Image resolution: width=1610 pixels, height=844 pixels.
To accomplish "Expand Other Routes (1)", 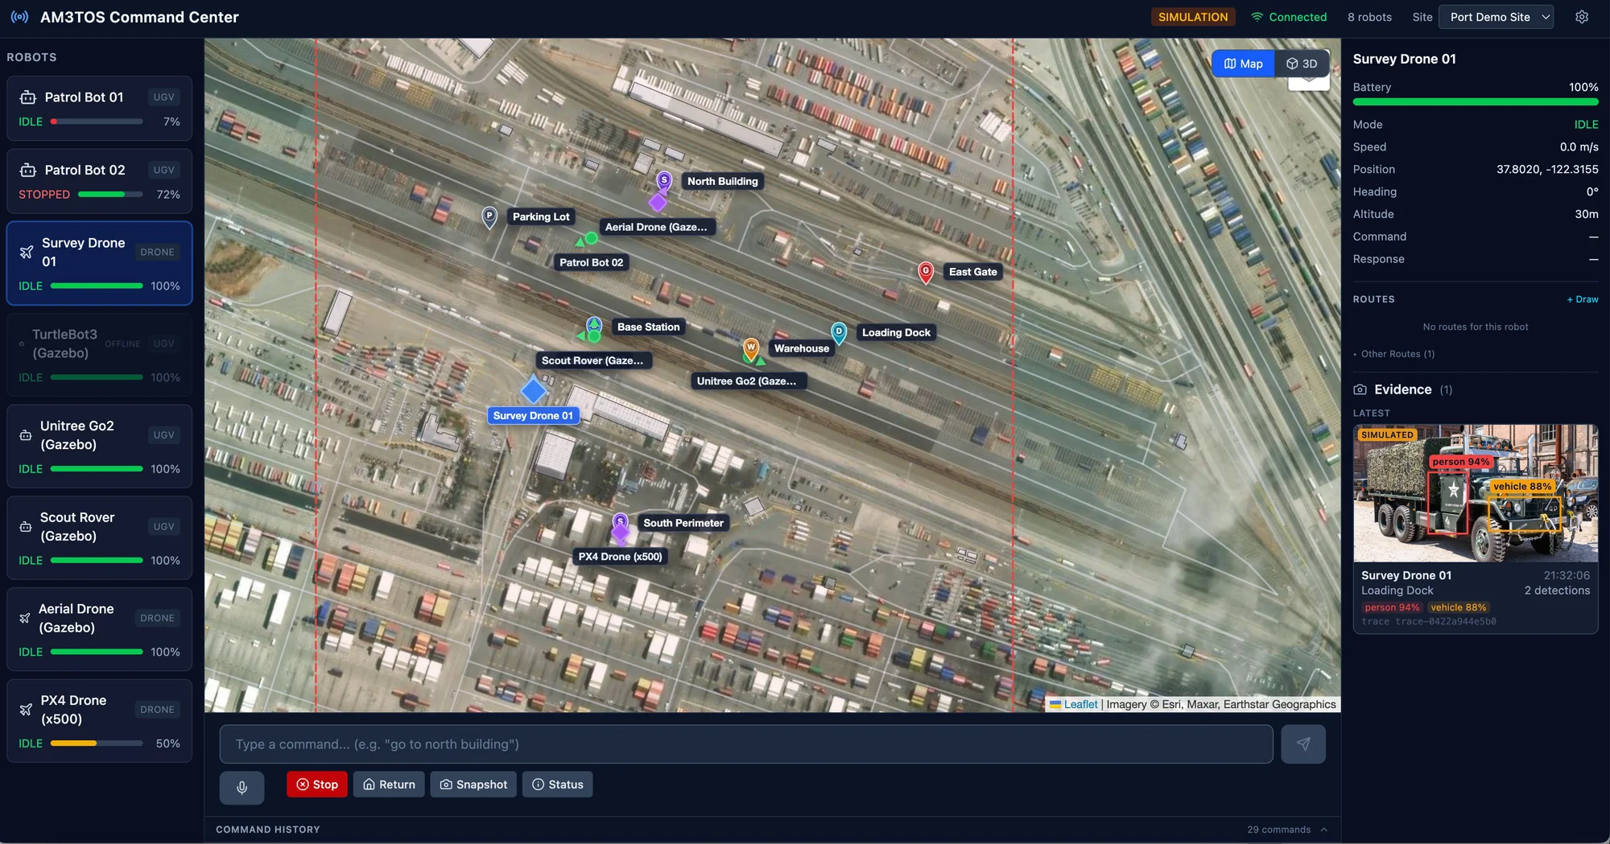I will pos(1393,354).
